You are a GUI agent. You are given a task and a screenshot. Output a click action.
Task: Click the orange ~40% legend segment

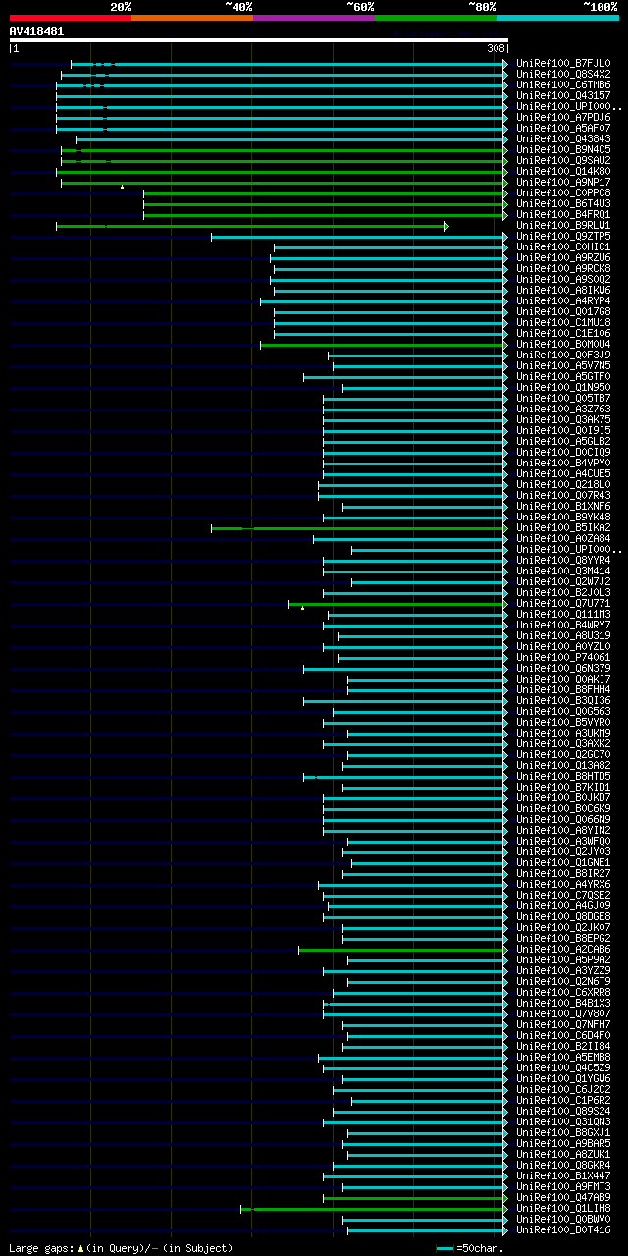191,17
